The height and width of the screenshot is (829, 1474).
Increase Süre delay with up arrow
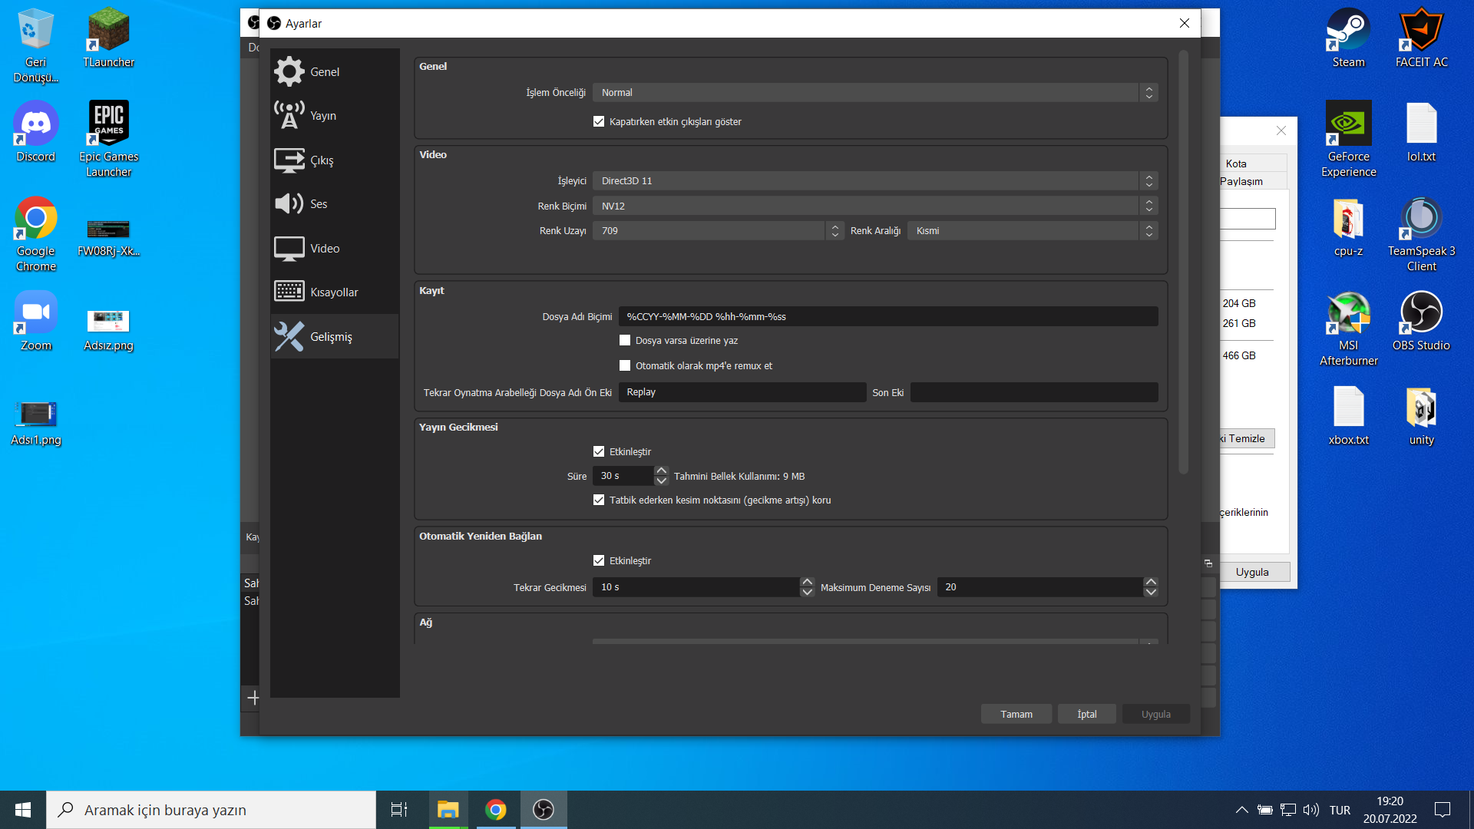(661, 471)
